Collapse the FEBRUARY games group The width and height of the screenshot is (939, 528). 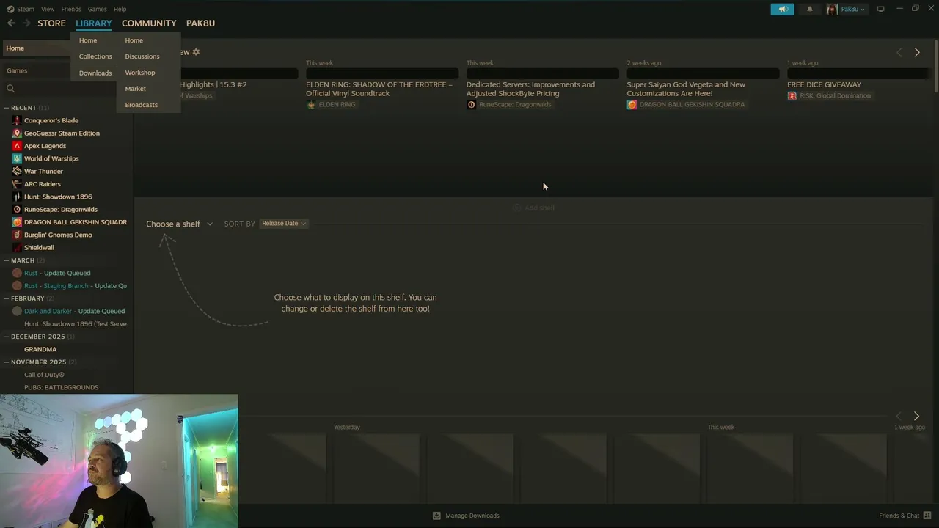pos(6,298)
